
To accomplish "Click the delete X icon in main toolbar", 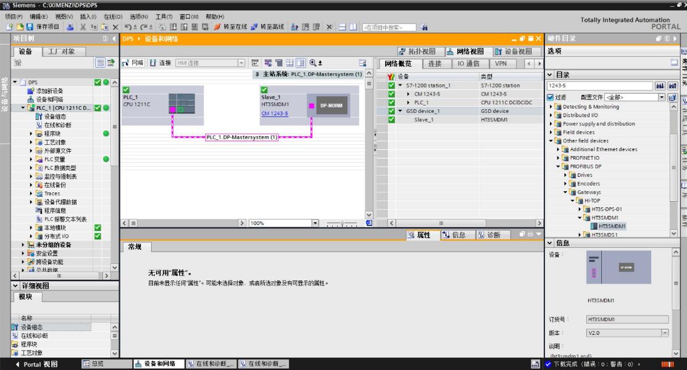I will click(x=116, y=27).
